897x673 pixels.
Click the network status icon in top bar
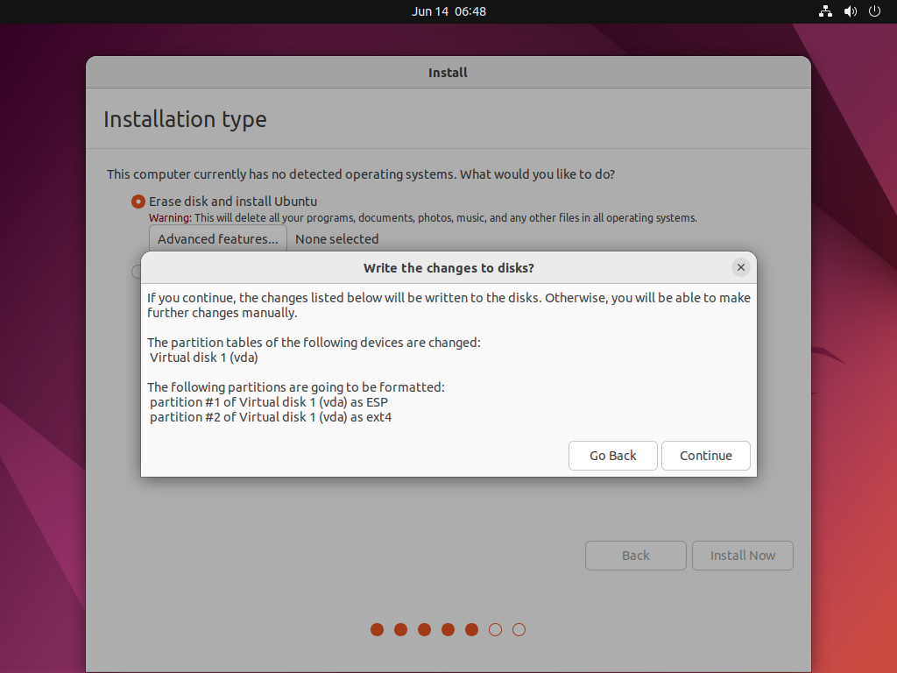pos(825,11)
